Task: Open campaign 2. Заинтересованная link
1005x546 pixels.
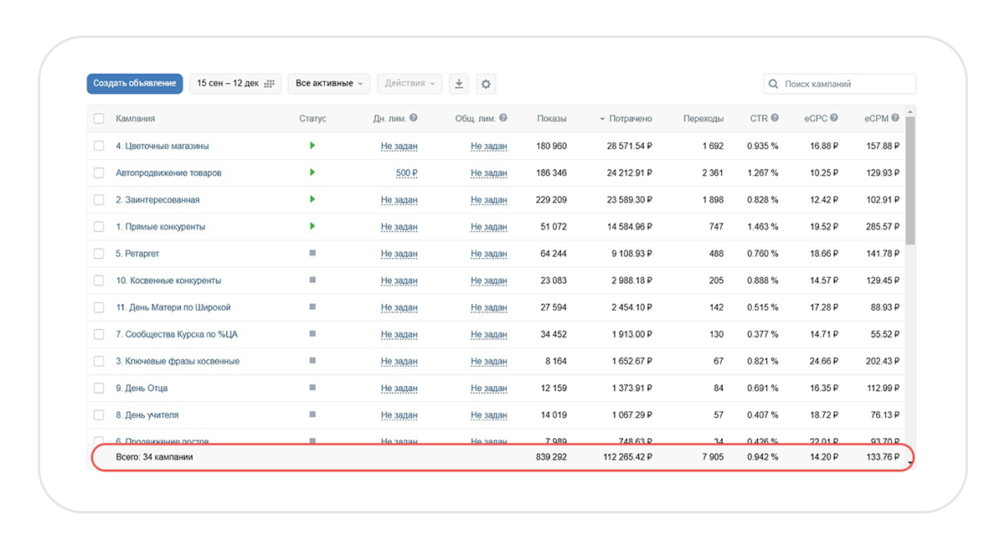Action: pos(157,199)
